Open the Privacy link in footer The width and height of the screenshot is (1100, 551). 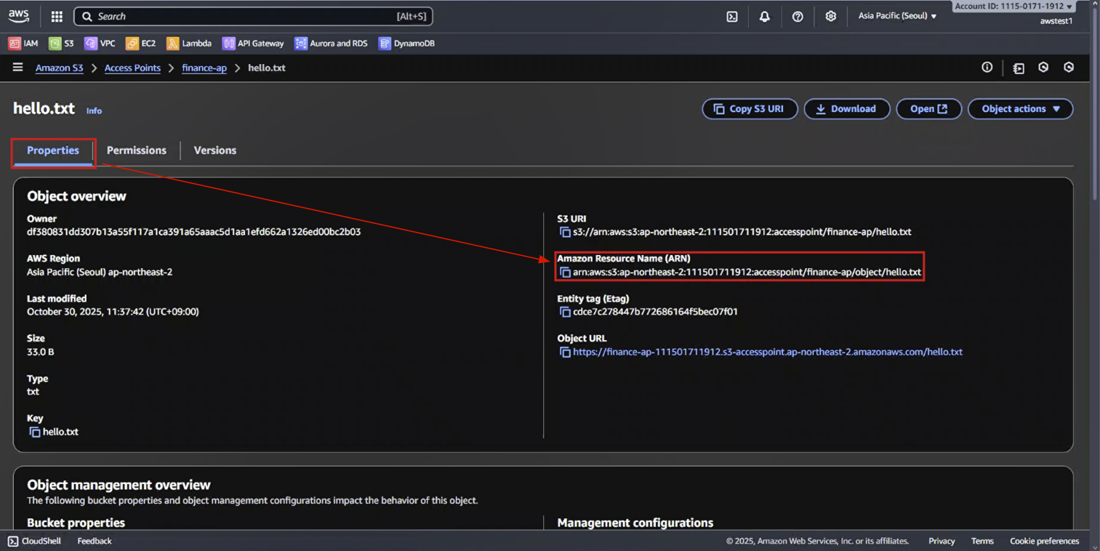(942, 541)
